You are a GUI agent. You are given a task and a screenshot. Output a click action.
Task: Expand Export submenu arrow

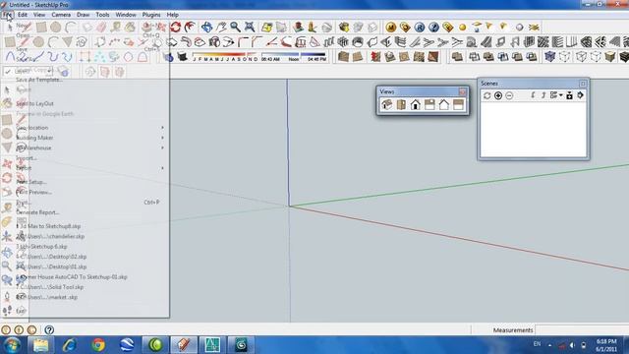coord(162,168)
